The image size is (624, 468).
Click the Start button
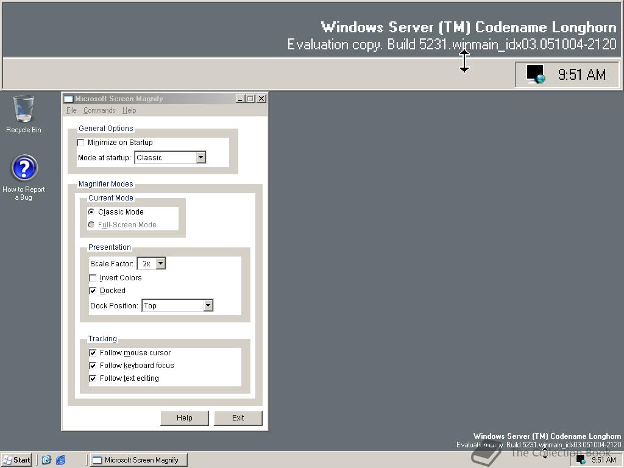tap(16, 460)
